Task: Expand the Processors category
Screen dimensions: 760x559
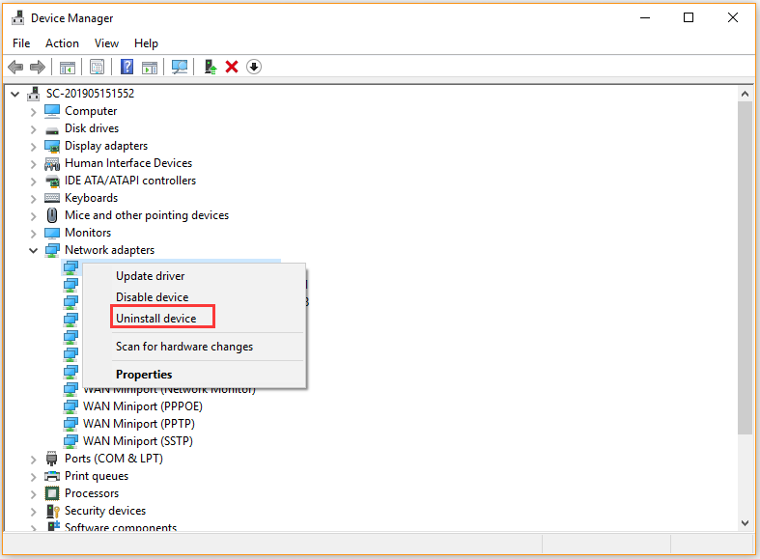Action: pos(33,494)
